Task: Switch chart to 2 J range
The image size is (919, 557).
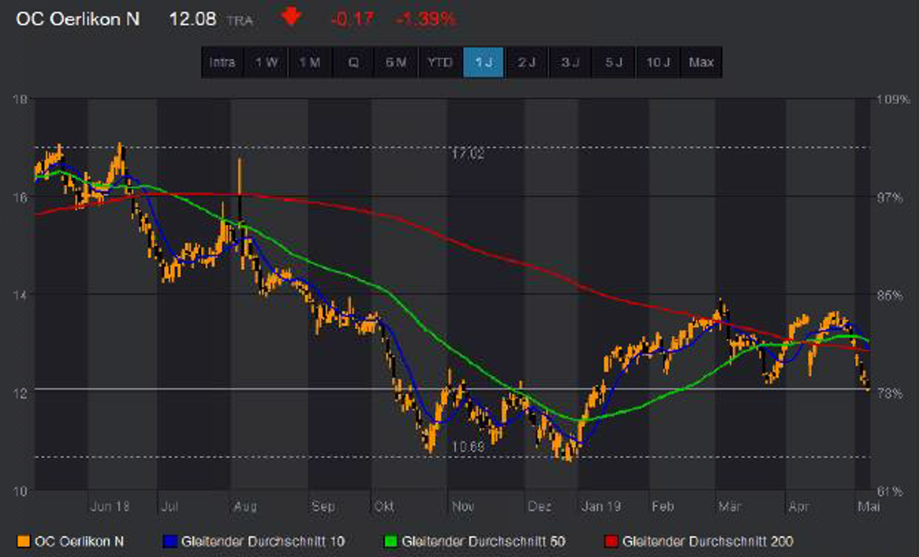Action: [527, 62]
